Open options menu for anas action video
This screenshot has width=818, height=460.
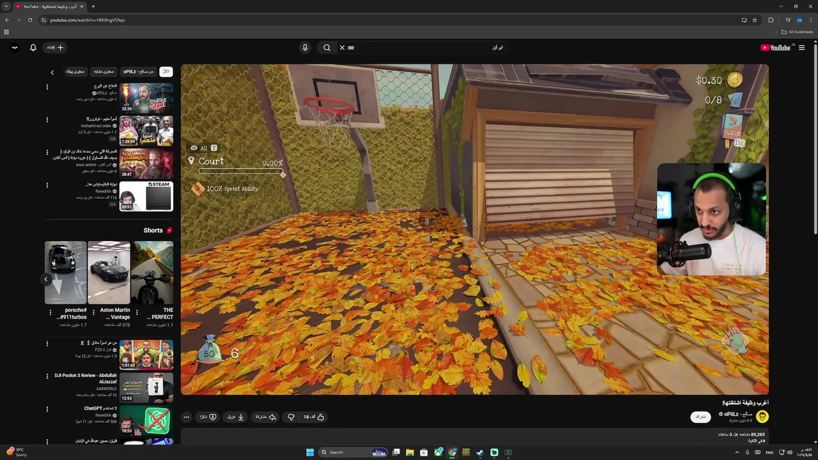click(47, 152)
